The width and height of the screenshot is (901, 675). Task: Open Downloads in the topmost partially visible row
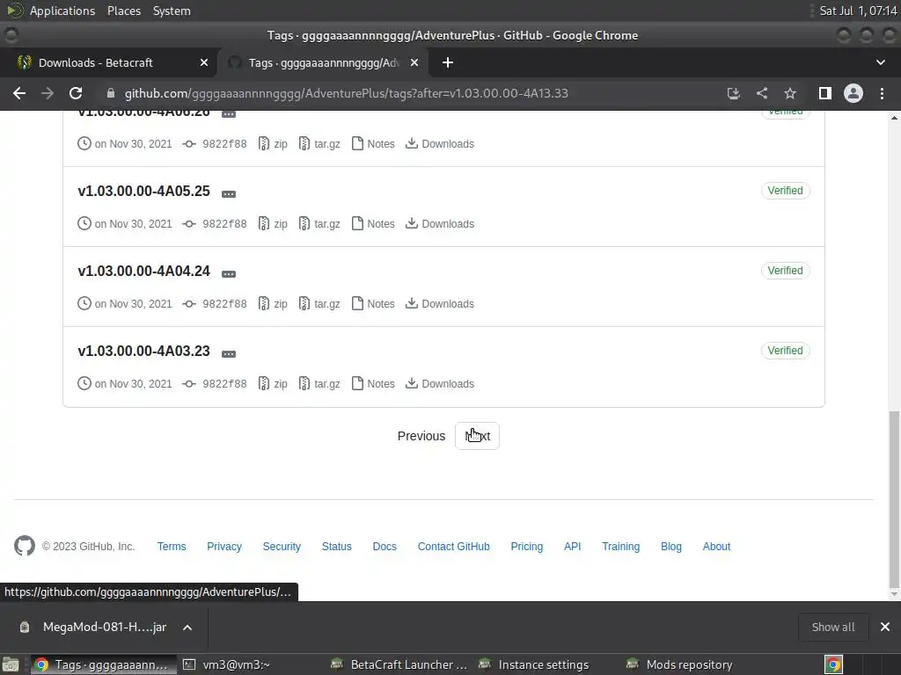(440, 144)
